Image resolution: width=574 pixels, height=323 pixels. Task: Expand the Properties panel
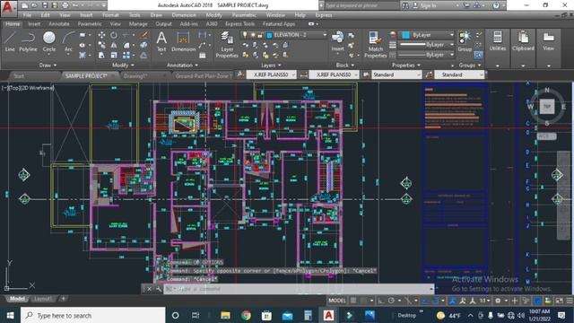406,65
